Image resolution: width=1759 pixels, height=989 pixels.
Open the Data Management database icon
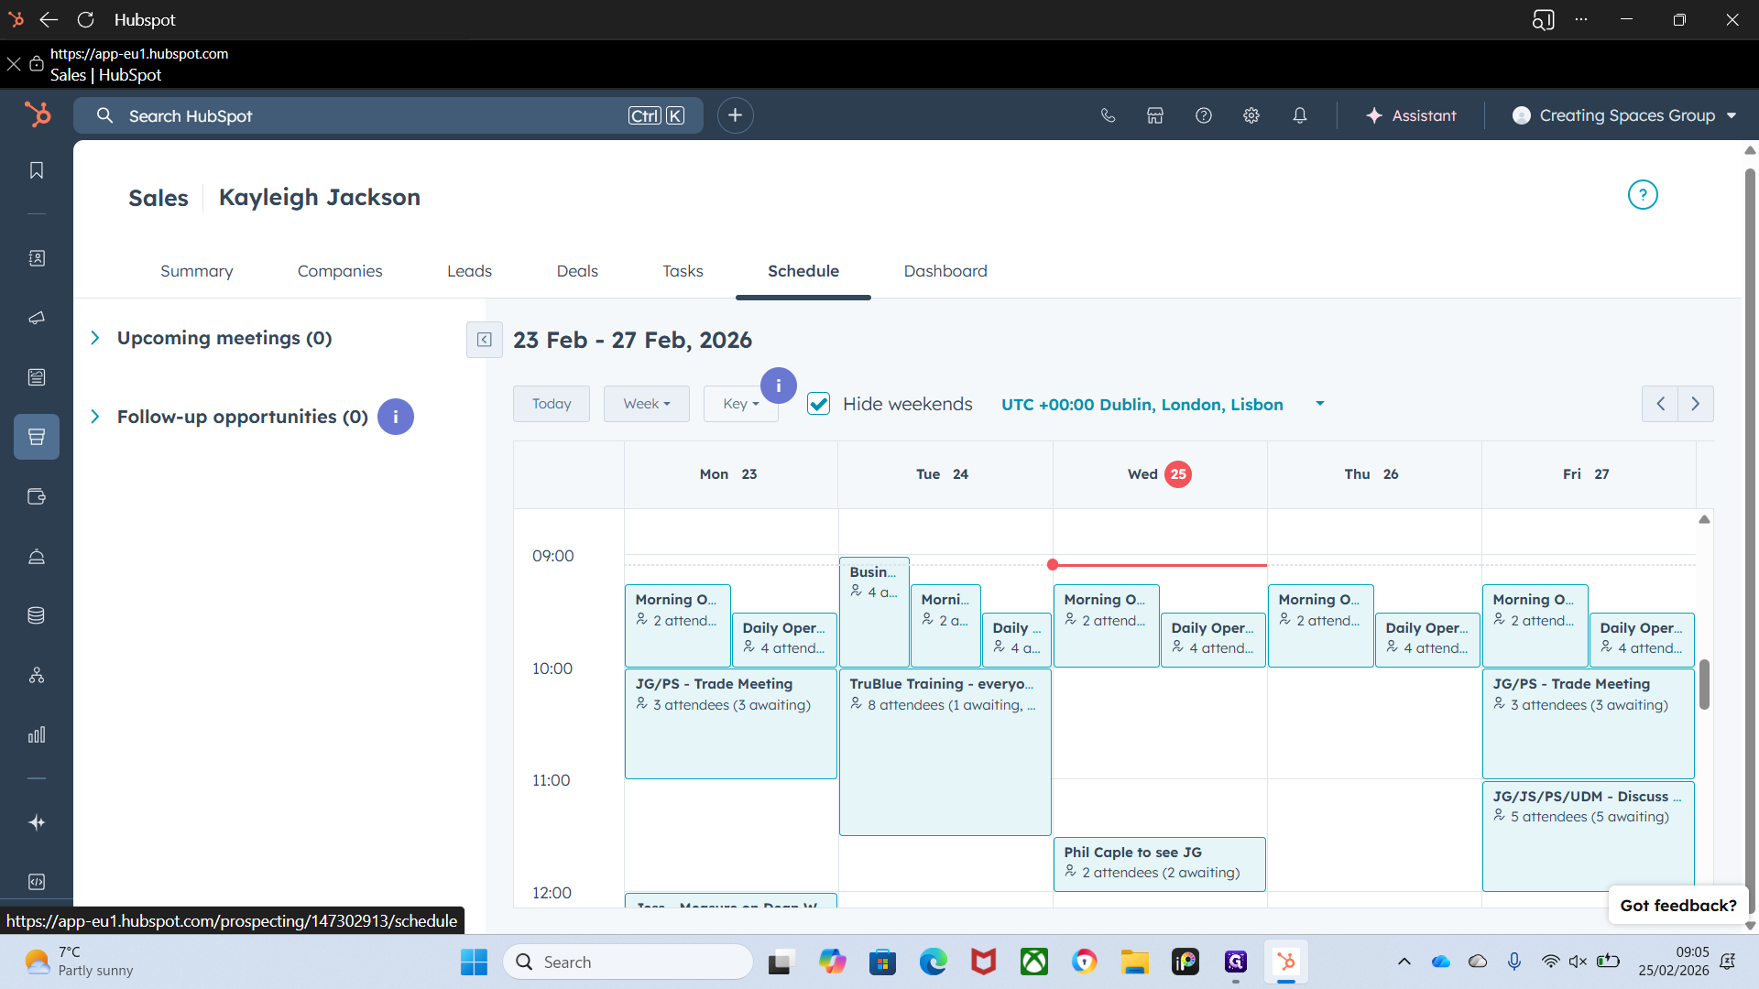click(x=37, y=615)
